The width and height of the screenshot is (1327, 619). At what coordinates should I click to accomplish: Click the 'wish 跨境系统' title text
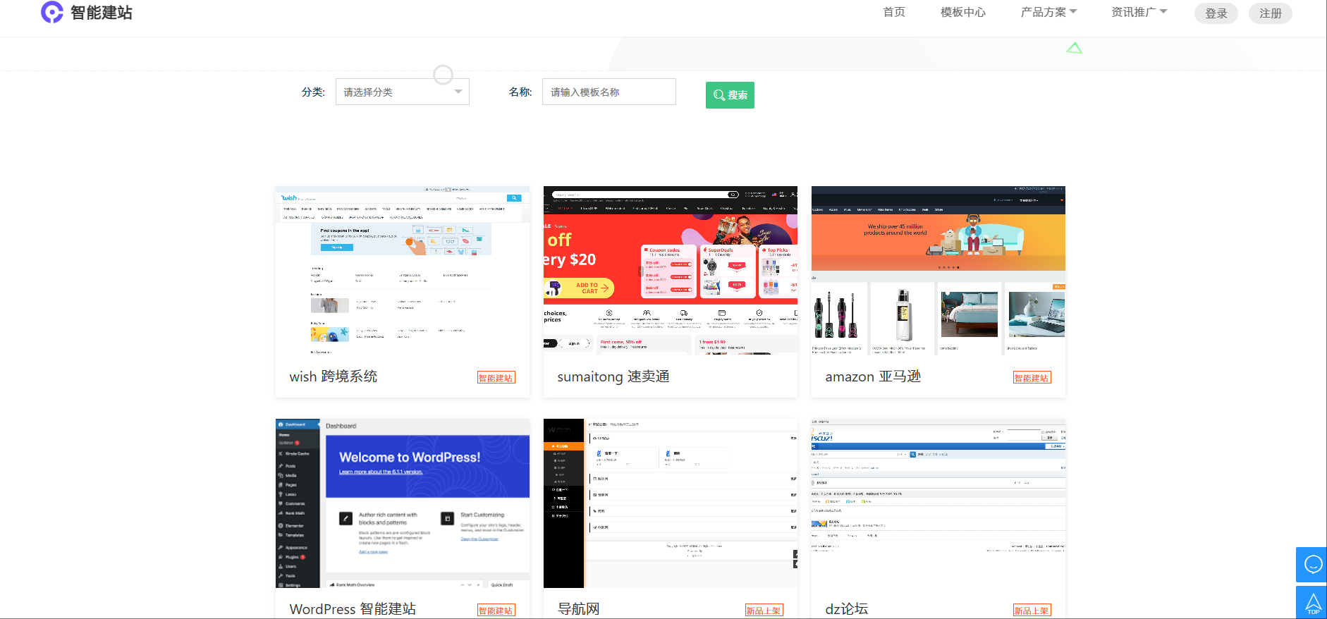(334, 376)
